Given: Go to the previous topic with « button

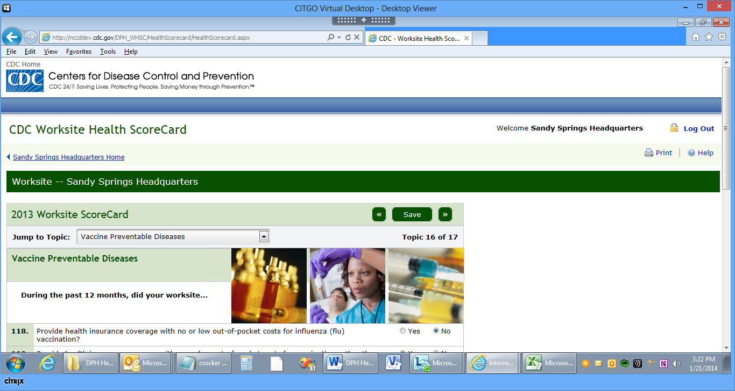Looking at the screenshot, I should (379, 214).
